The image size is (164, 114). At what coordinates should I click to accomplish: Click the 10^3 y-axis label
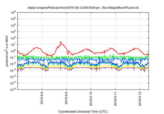point(13,32)
